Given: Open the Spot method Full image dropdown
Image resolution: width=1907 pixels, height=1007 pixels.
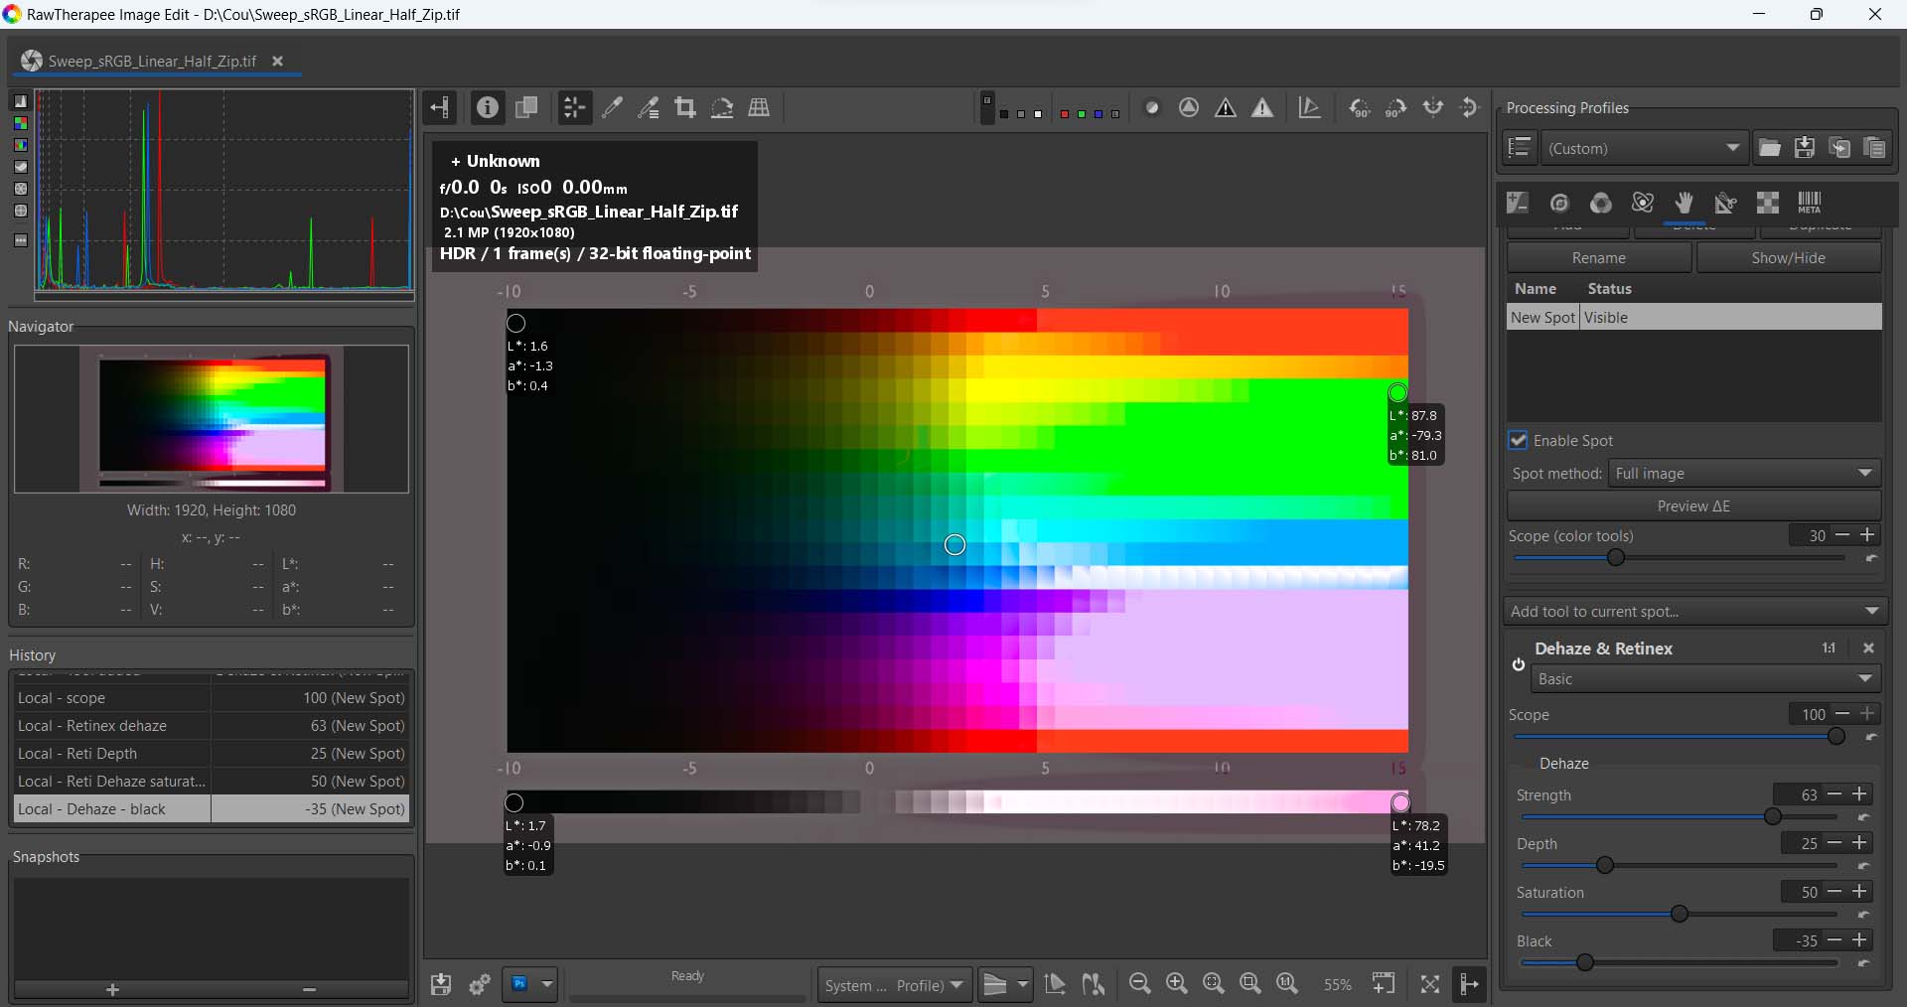Looking at the screenshot, I should pyautogui.click(x=1742, y=474).
